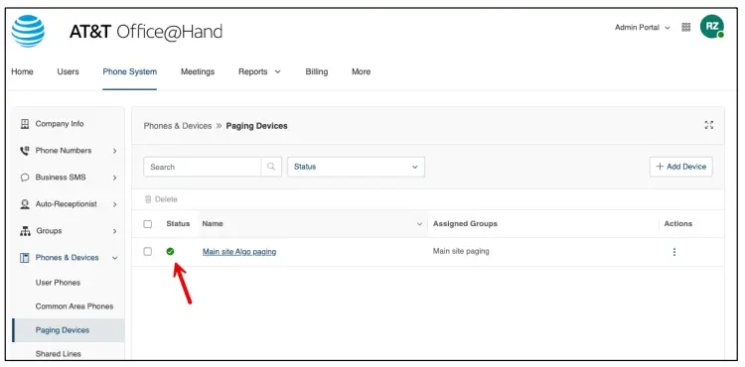This screenshot has width=745, height=367.
Task: Click the Groups hierarchy icon
Action: pos(25,231)
